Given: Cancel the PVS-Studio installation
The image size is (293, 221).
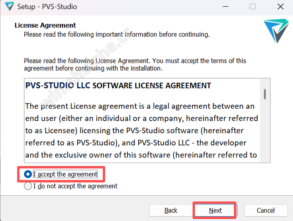Looking at the screenshot, I should tap(266, 210).
